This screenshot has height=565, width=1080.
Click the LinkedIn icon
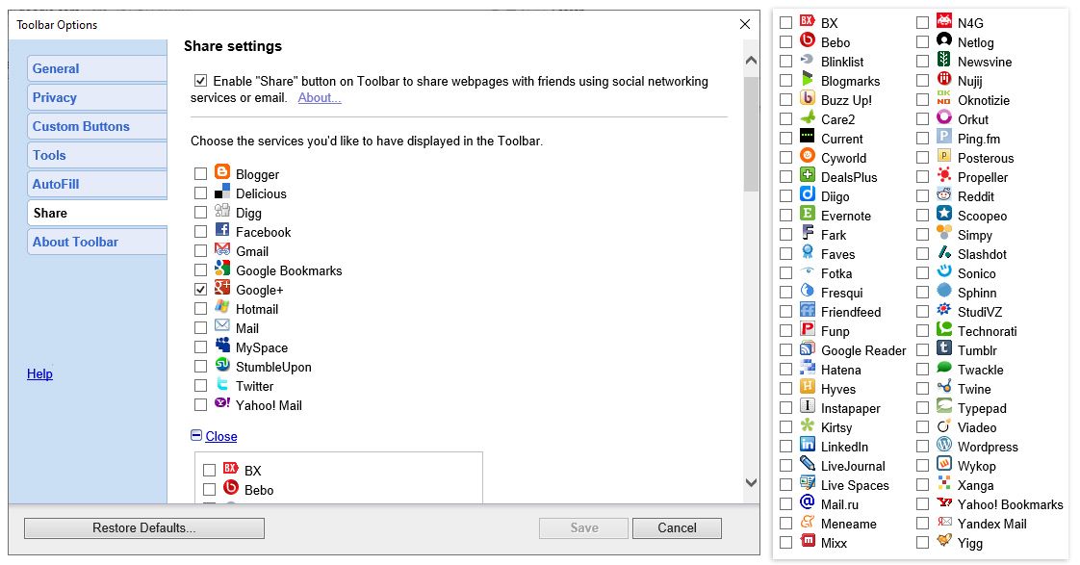tap(808, 445)
